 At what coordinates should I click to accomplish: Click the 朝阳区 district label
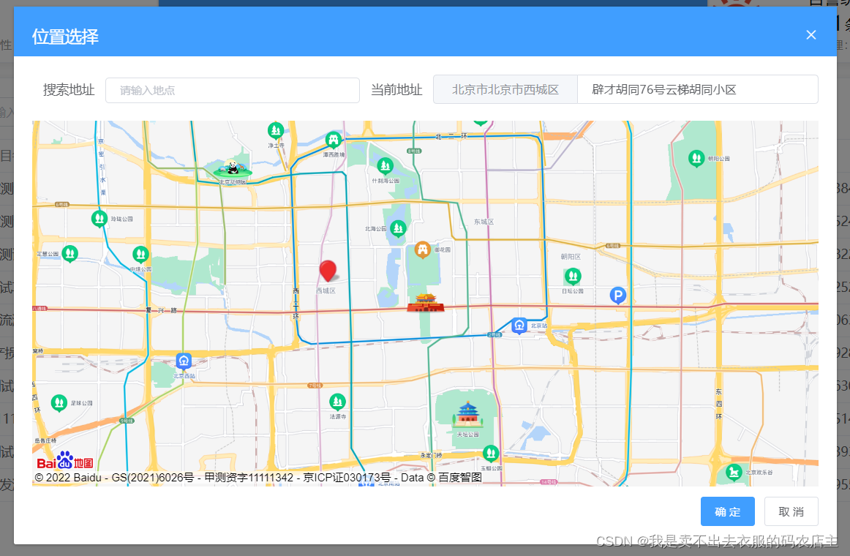click(x=571, y=257)
